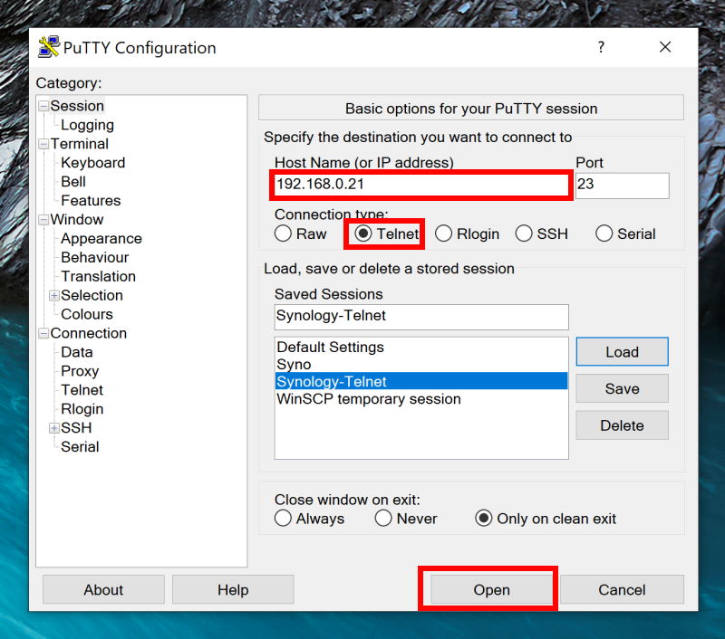
Task: Focus the Port input field
Action: pos(623,185)
